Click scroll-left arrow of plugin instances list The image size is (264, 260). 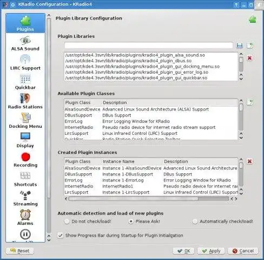coord(66,199)
